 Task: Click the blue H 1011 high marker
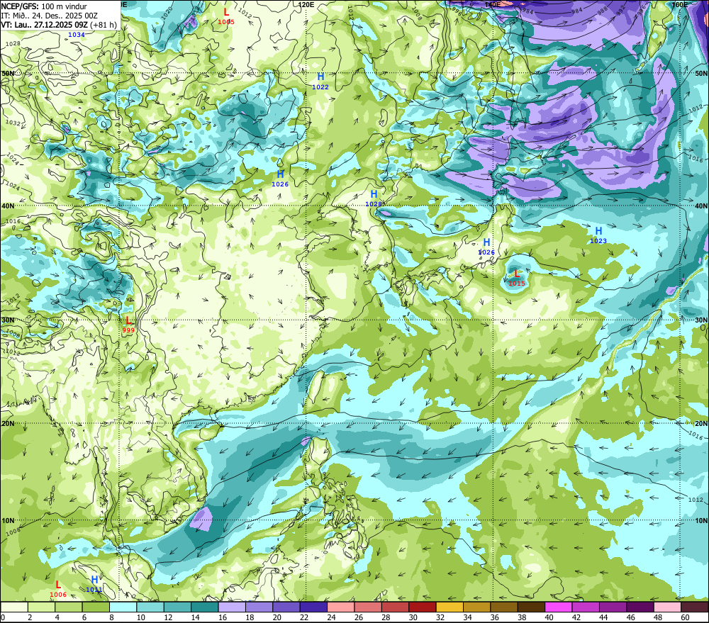point(94,584)
